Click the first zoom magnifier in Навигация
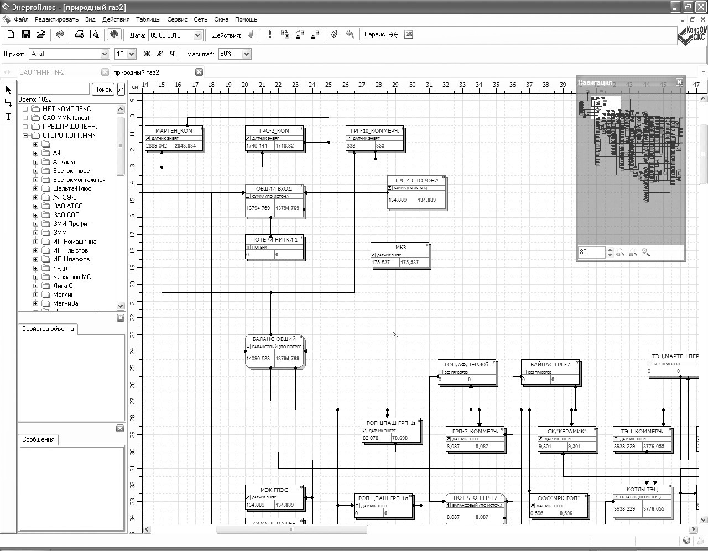This screenshot has width=708, height=551. point(621,253)
